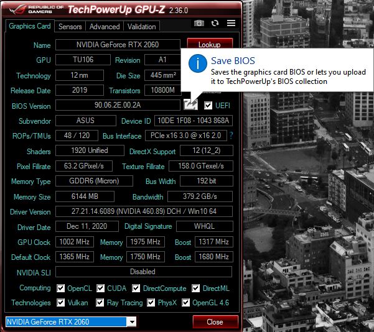Click the Release Date value 2019
Screen dimensions: 374x332
pyautogui.click(x=80, y=90)
